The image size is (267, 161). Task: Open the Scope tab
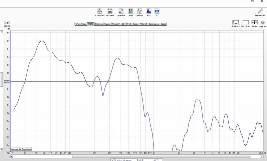(x=163, y=24)
